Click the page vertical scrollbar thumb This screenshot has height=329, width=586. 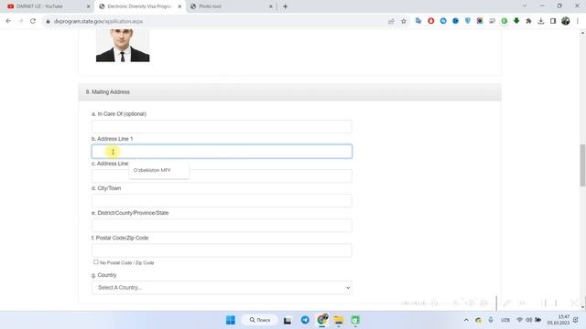pyautogui.click(x=582, y=164)
